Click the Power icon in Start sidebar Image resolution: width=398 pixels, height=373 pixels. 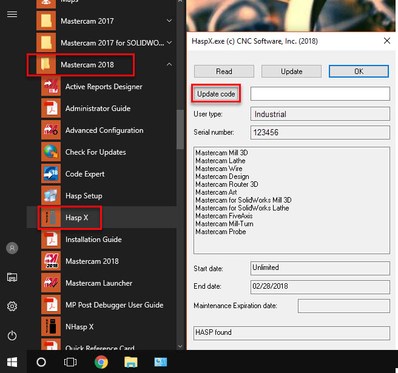coord(12,336)
